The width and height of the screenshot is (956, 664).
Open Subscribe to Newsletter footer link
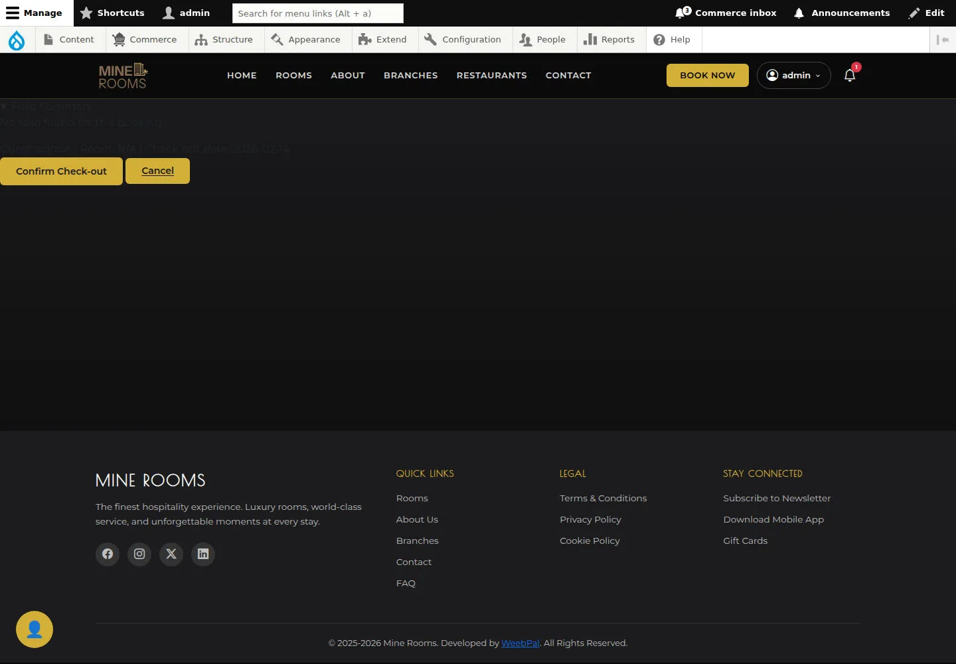pos(777,498)
